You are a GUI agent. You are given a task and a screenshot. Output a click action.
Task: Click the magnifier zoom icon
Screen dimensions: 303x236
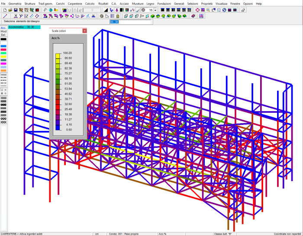click(x=208, y=10)
